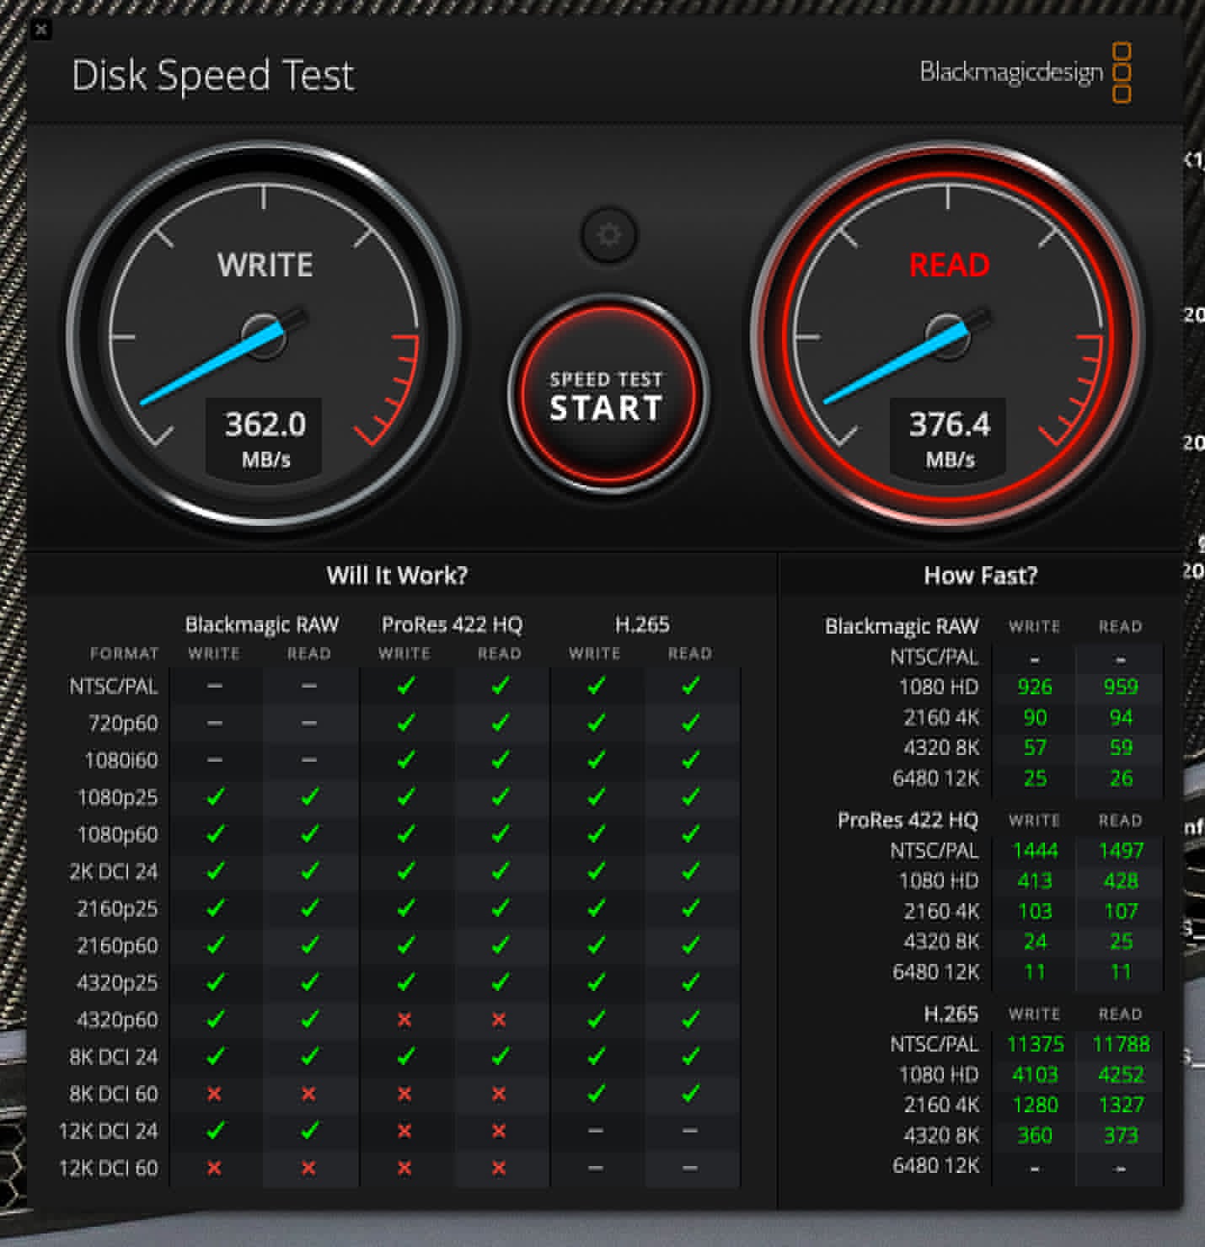Select H.265 2160 4K write value 1280

1035,1105
